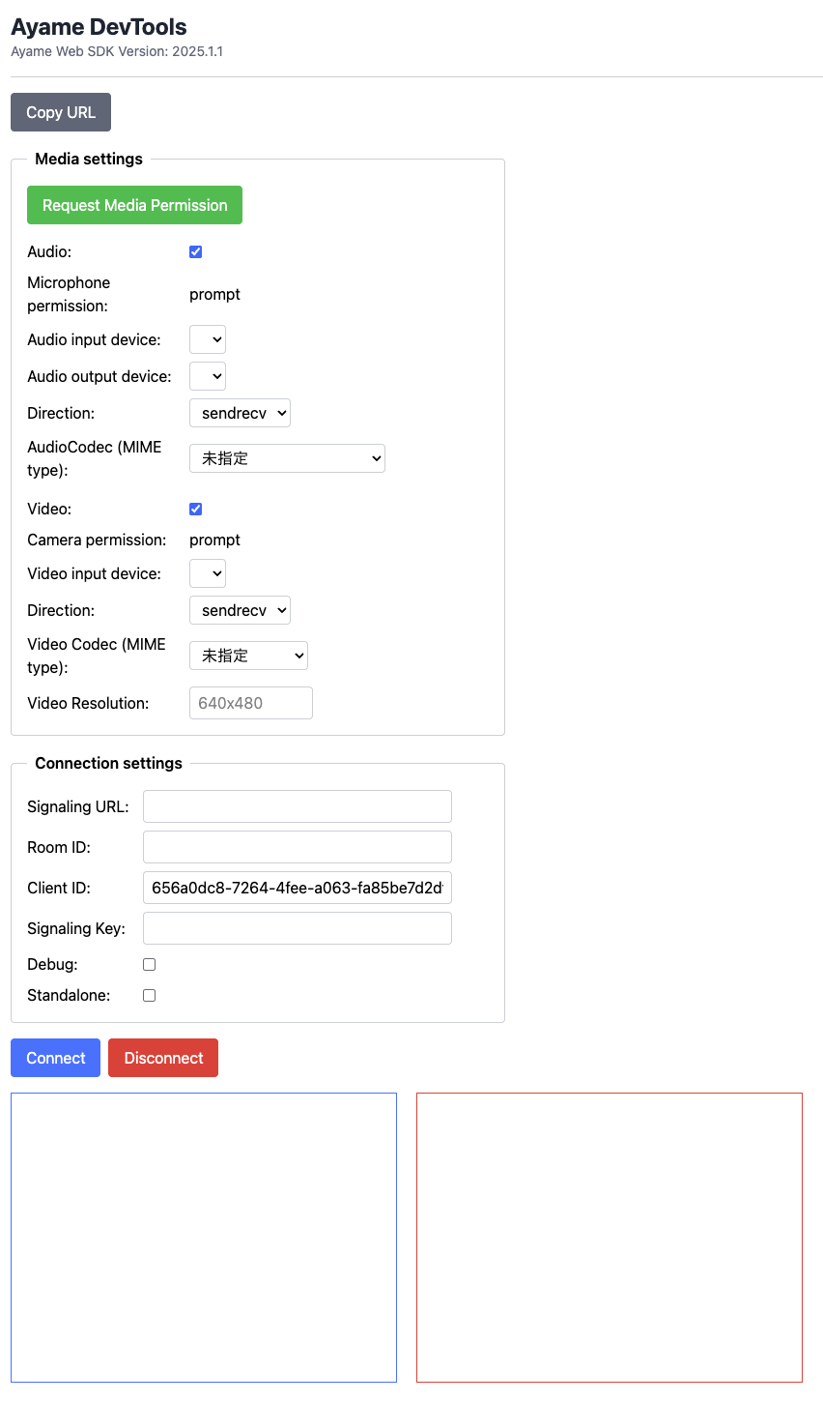Click Request Media Permission button
Screen dimensions: 823x1402
coord(134,205)
